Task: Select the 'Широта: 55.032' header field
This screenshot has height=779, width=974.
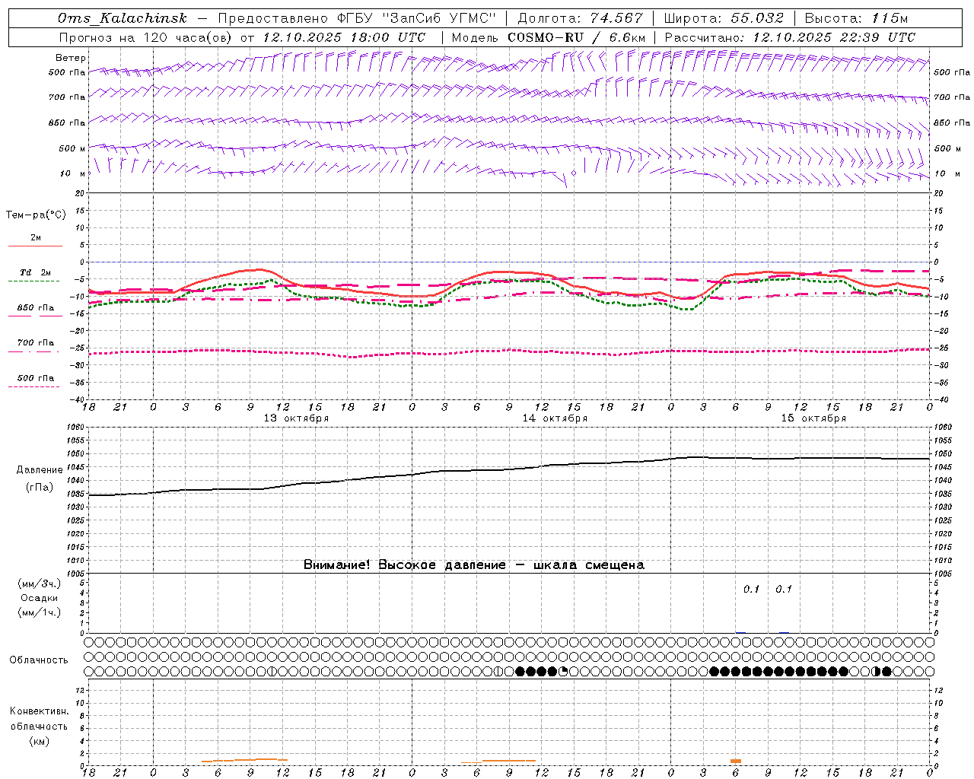Action: (724, 18)
